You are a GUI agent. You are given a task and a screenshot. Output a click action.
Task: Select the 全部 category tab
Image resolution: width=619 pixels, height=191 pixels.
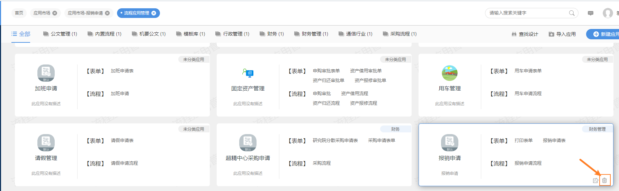(x=21, y=34)
